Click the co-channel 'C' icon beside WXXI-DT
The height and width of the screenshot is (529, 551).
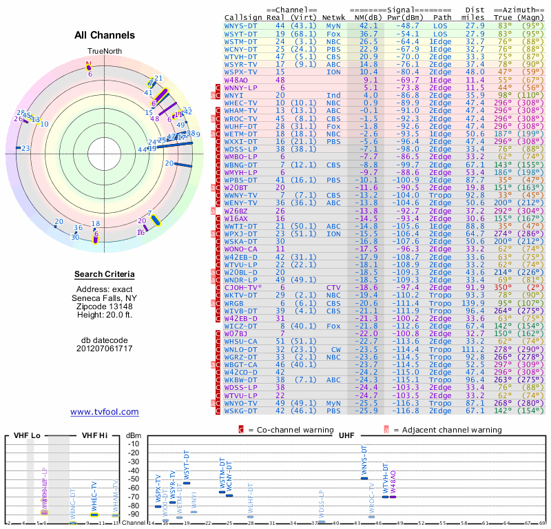click(218, 142)
